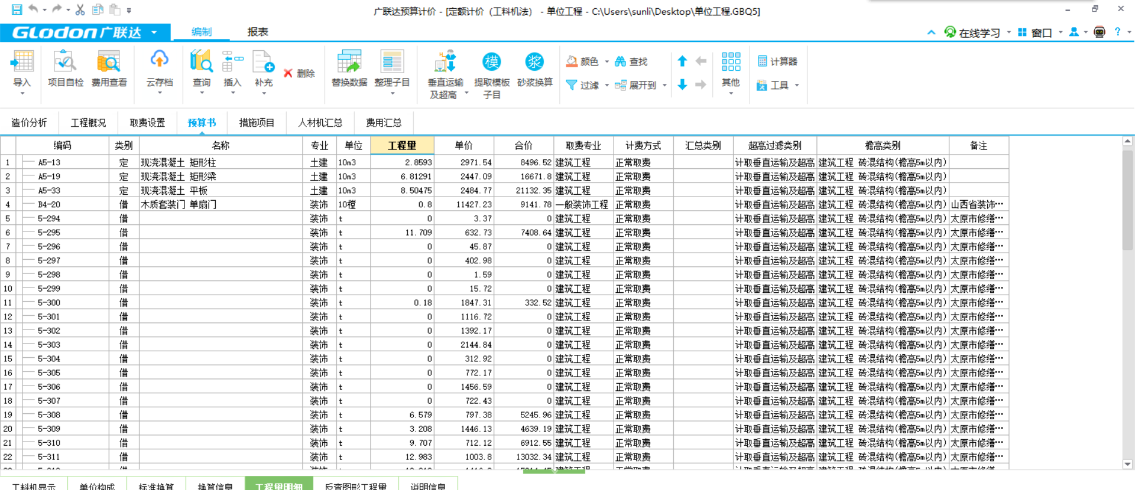1135x490 pixels.
Task: Click the 删除 delete button
Action: coord(299,73)
